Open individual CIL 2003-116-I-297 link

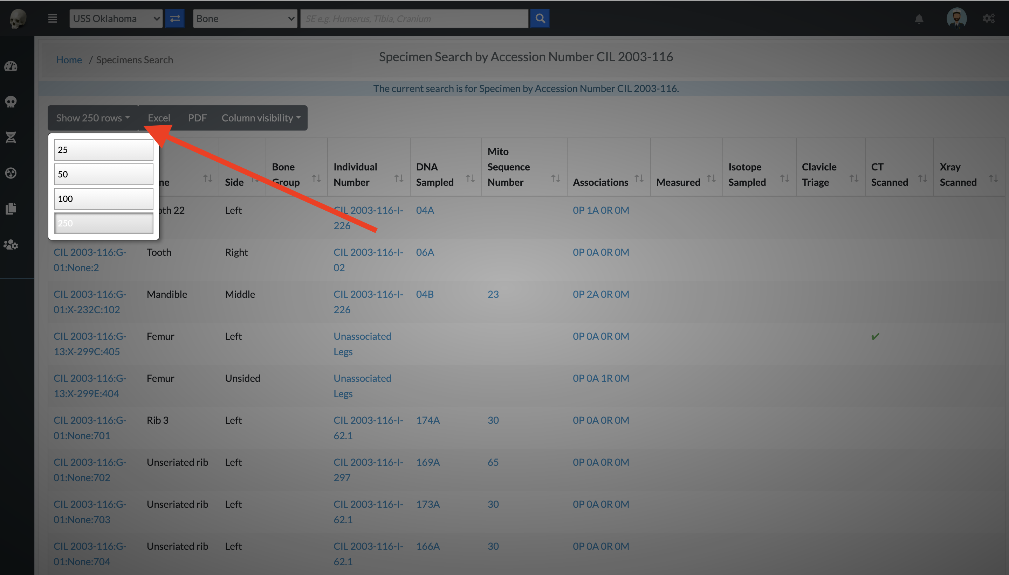coord(368,470)
